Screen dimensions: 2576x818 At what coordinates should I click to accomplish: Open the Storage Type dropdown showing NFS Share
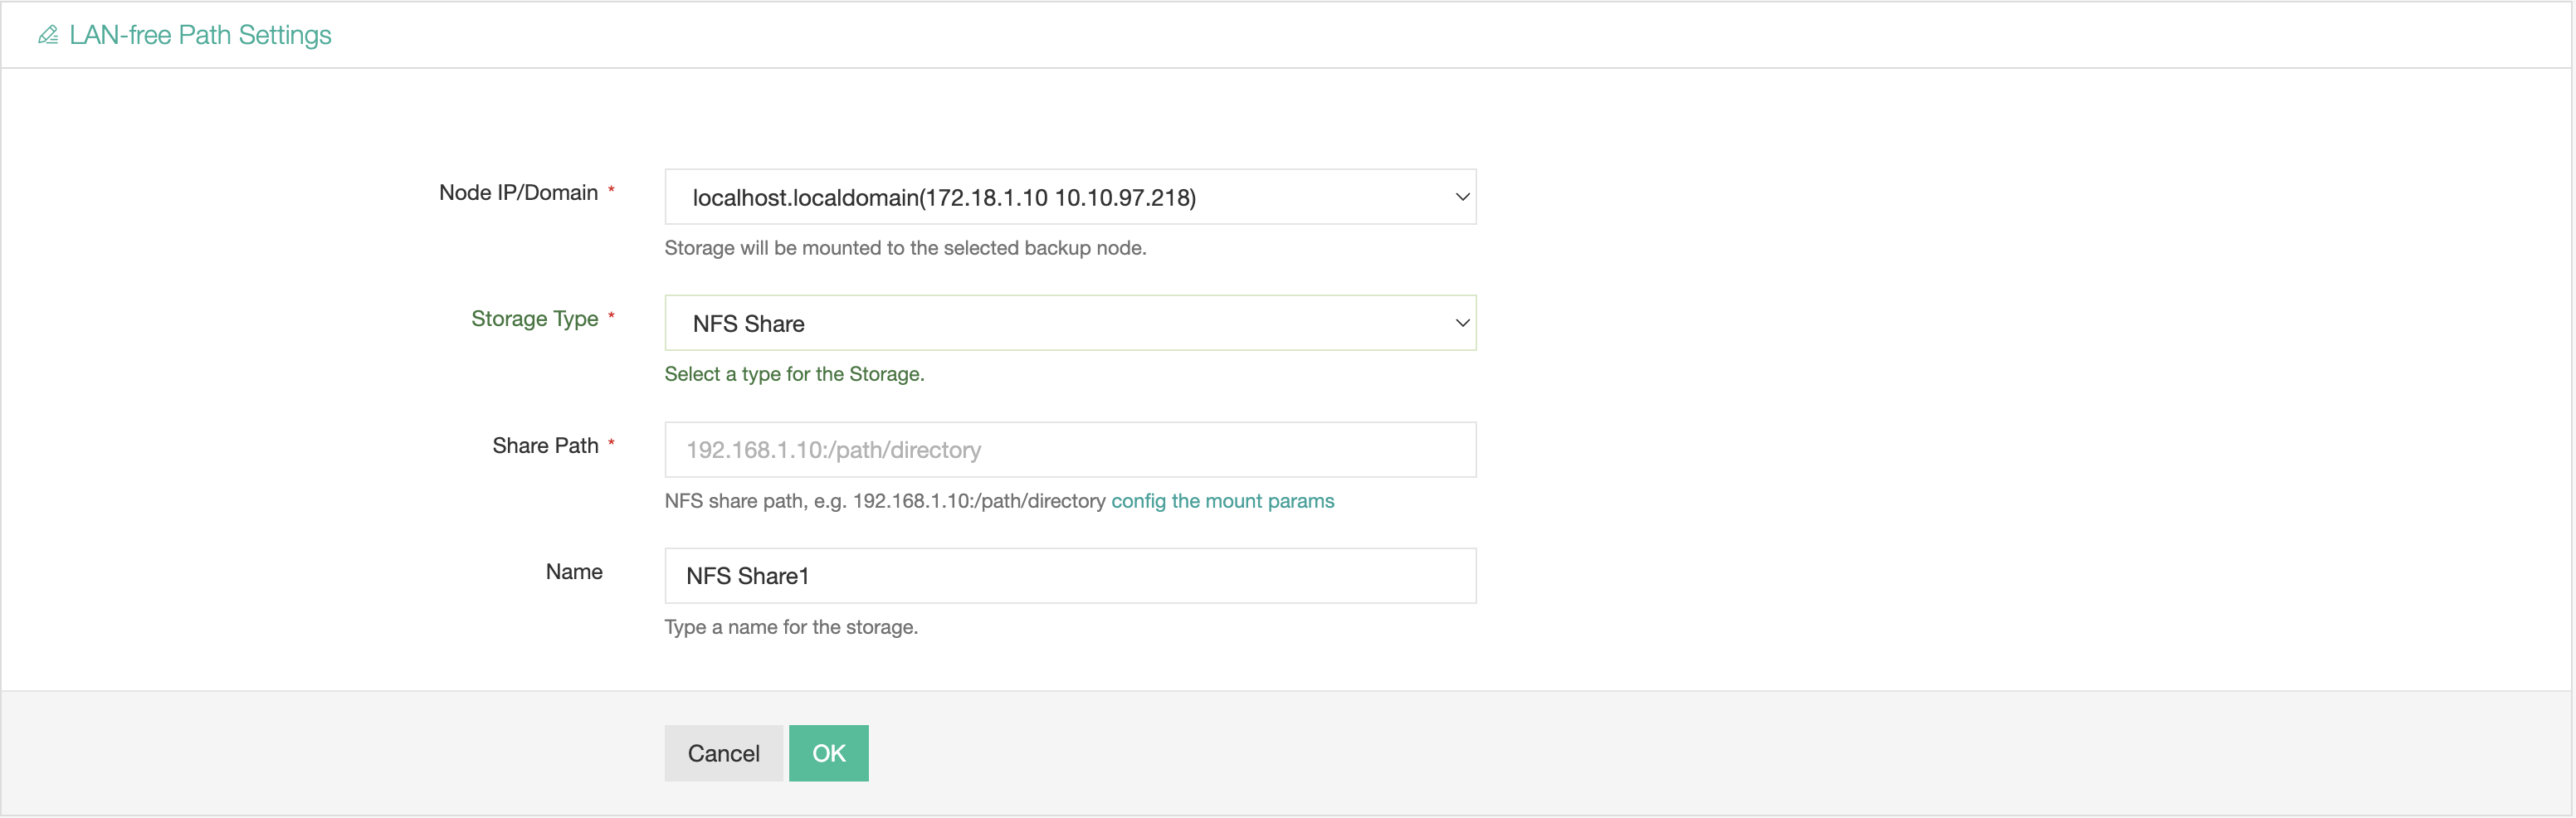[x=1068, y=323]
